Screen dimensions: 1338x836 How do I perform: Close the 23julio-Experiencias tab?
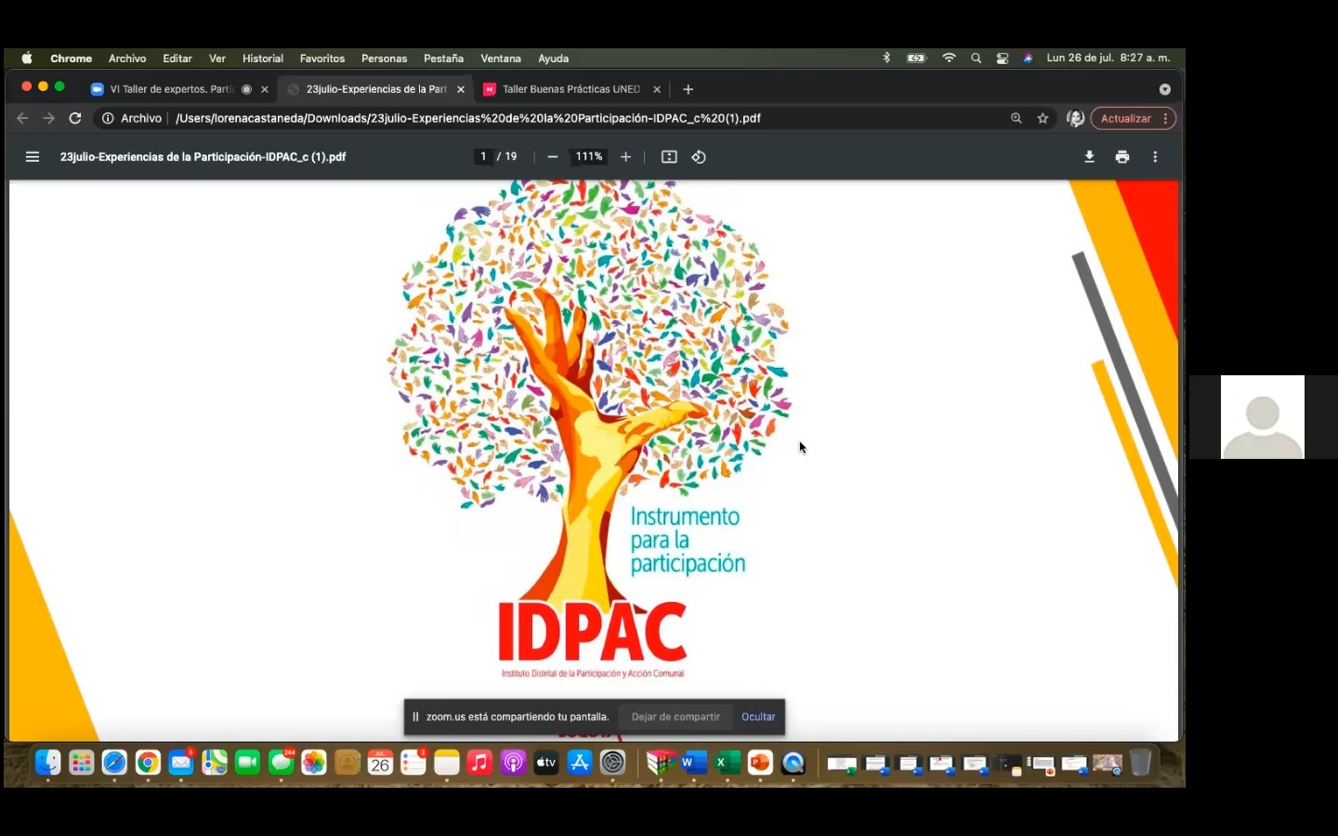pyautogui.click(x=461, y=90)
